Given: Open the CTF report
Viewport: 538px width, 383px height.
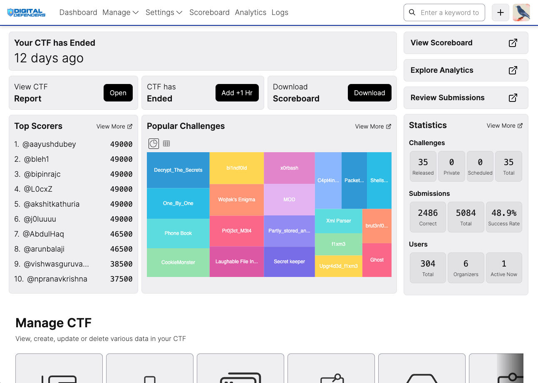Looking at the screenshot, I should pyautogui.click(x=118, y=93).
